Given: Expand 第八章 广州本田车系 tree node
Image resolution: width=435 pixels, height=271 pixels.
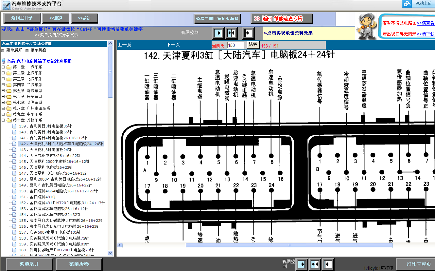Looking at the screenshot, I should pyautogui.click(x=3, y=108).
